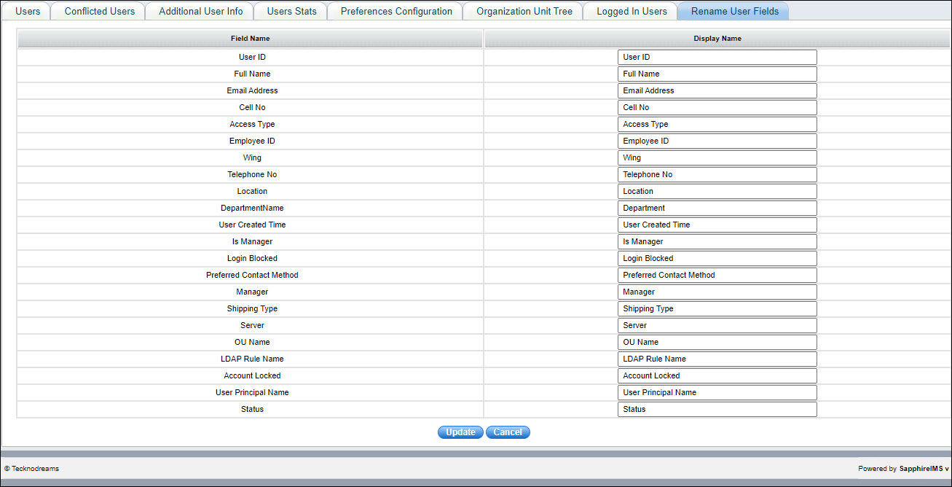Screen dimensions: 952x487
Task: Open the Conflicted Users tab
Action: 99,11
